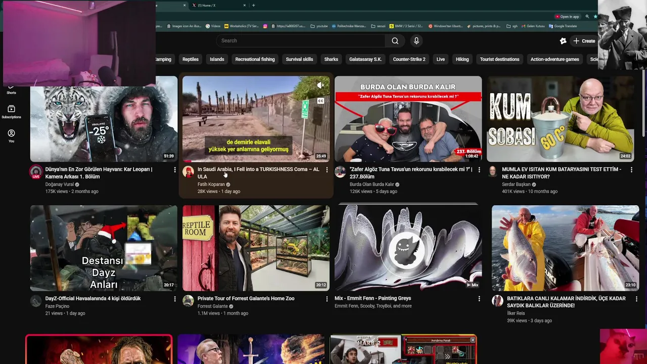Play the Destansı Dayz Anları thumbnail
Screen dimensions: 647x364
(x=104, y=248)
